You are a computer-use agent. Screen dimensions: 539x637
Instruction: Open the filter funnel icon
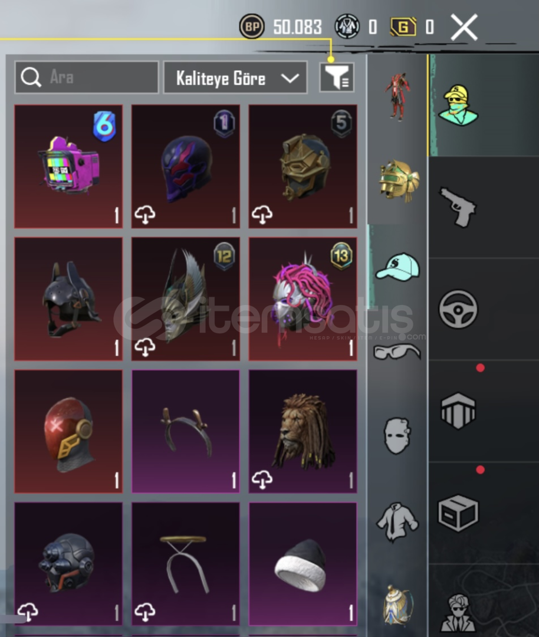click(x=336, y=77)
